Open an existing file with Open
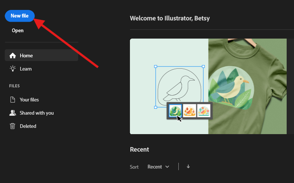This screenshot has height=183, width=294. (18, 30)
